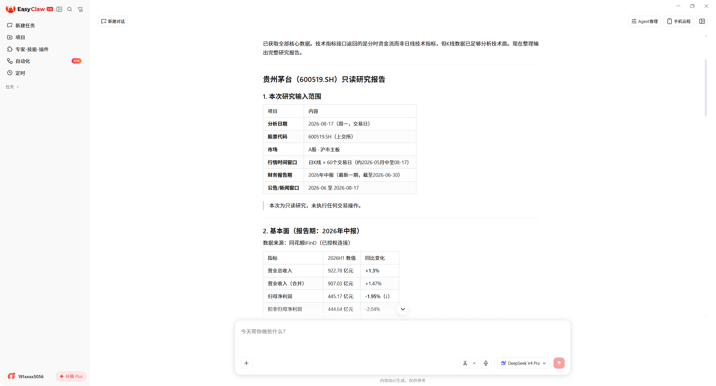
Task: Click the note 本次为只读研究，未执行任何交易操作
Action: click(x=316, y=206)
